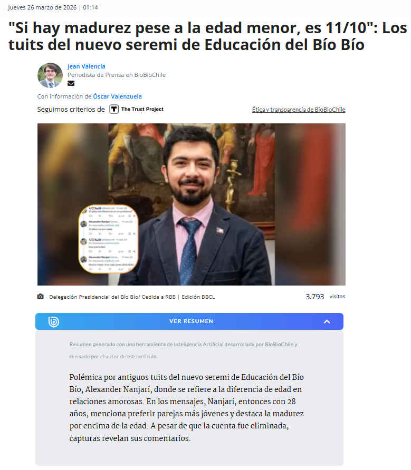Open Jean Valencia author profile link
The width and height of the screenshot is (411, 470).
pyautogui.click(x=86, y=66)
